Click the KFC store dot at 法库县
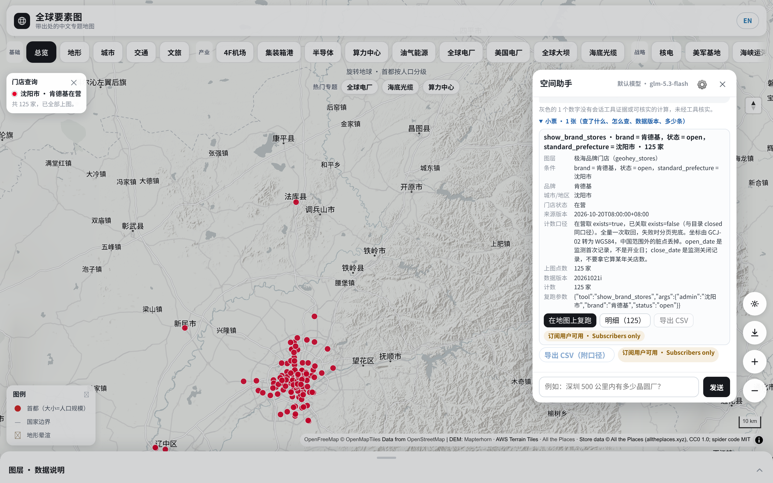Image resolution: width=773 pixels, height=483 pixels. [296, 202]
